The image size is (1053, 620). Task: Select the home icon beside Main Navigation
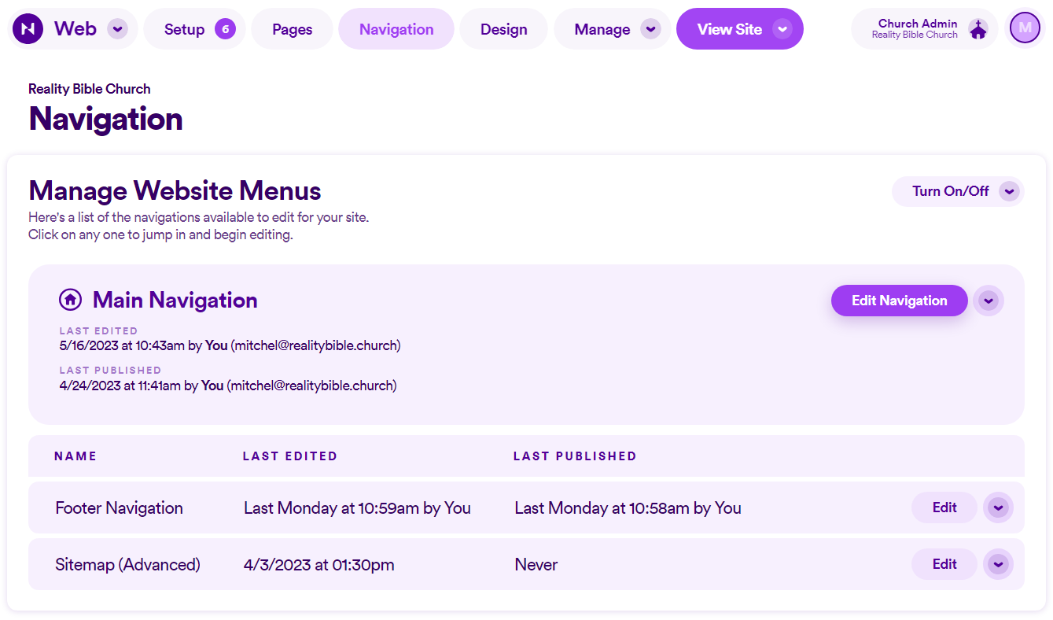coord(70,299)
